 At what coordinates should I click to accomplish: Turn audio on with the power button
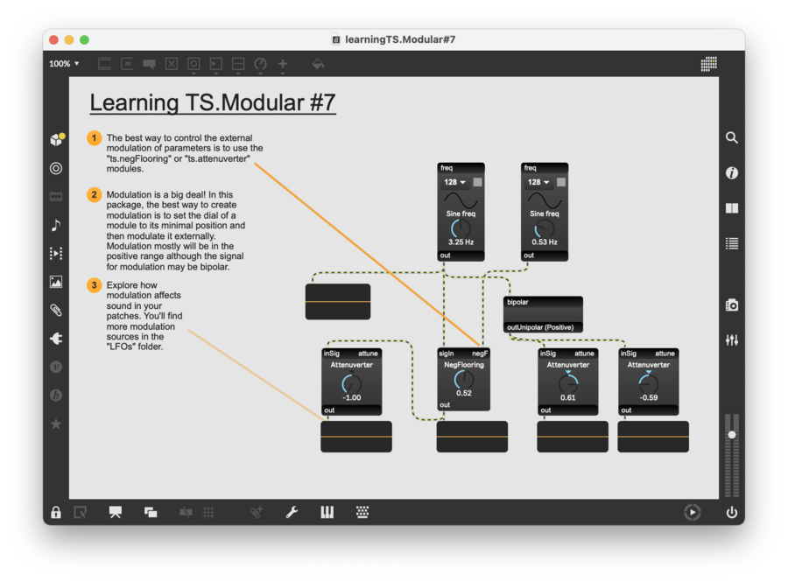tap(732, 513)
